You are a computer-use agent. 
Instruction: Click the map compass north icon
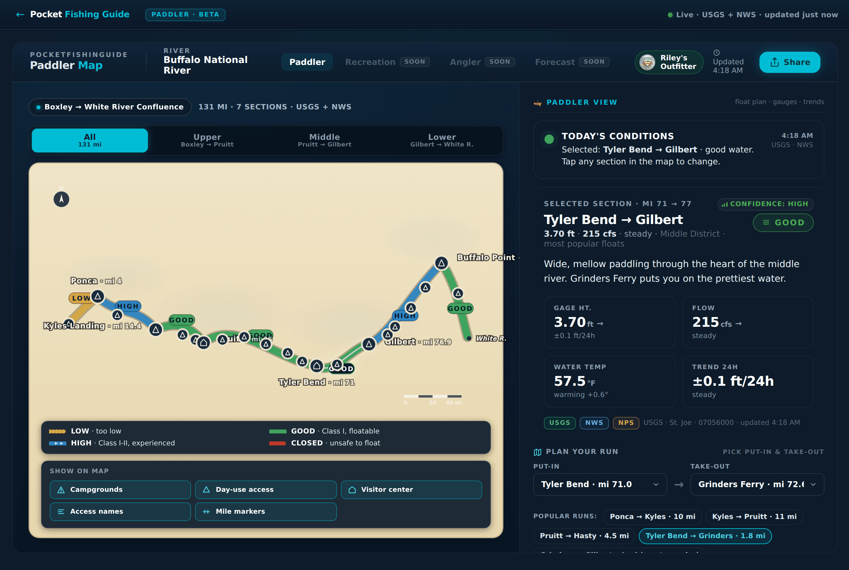pos(61,199)
